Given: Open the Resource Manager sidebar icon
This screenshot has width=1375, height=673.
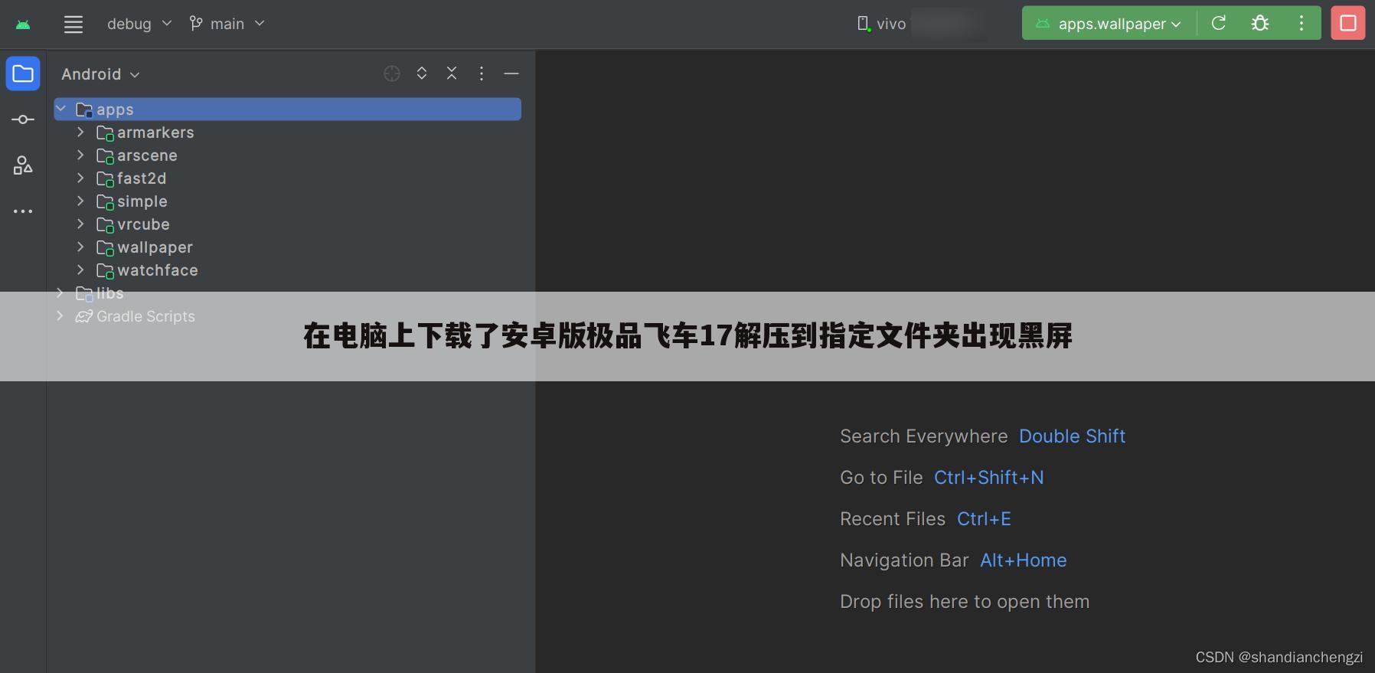Looking at the screenshot, I should coord(23,165).
